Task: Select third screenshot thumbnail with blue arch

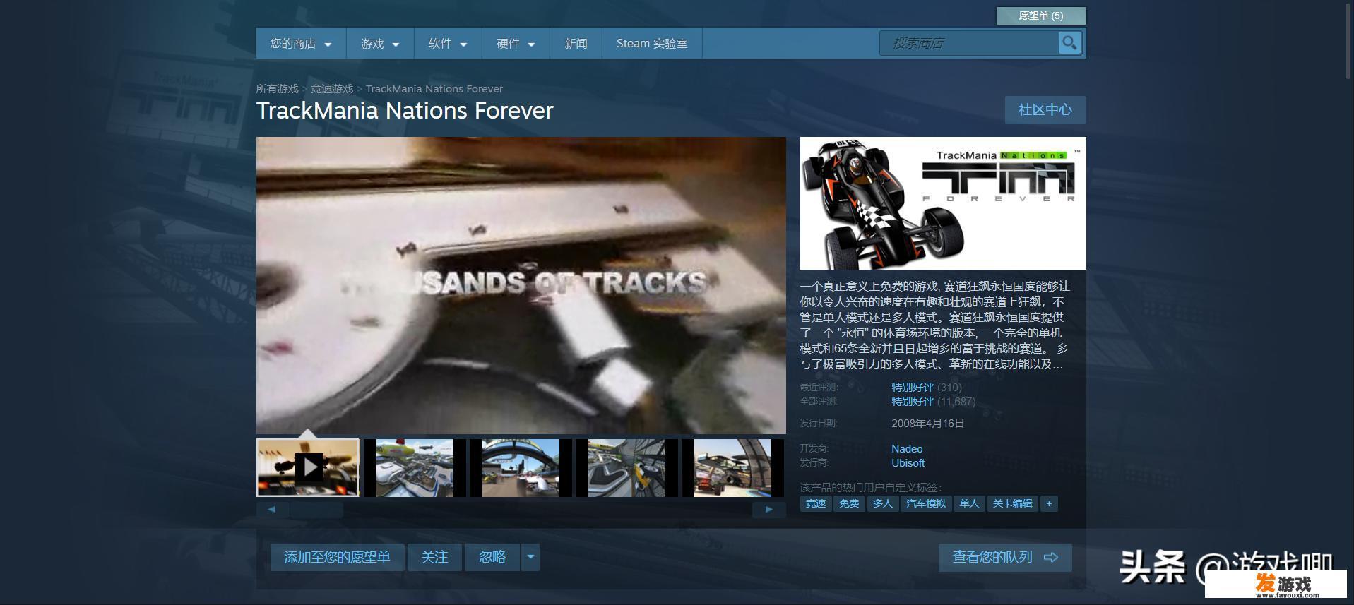Action: [x=521, y=467]
